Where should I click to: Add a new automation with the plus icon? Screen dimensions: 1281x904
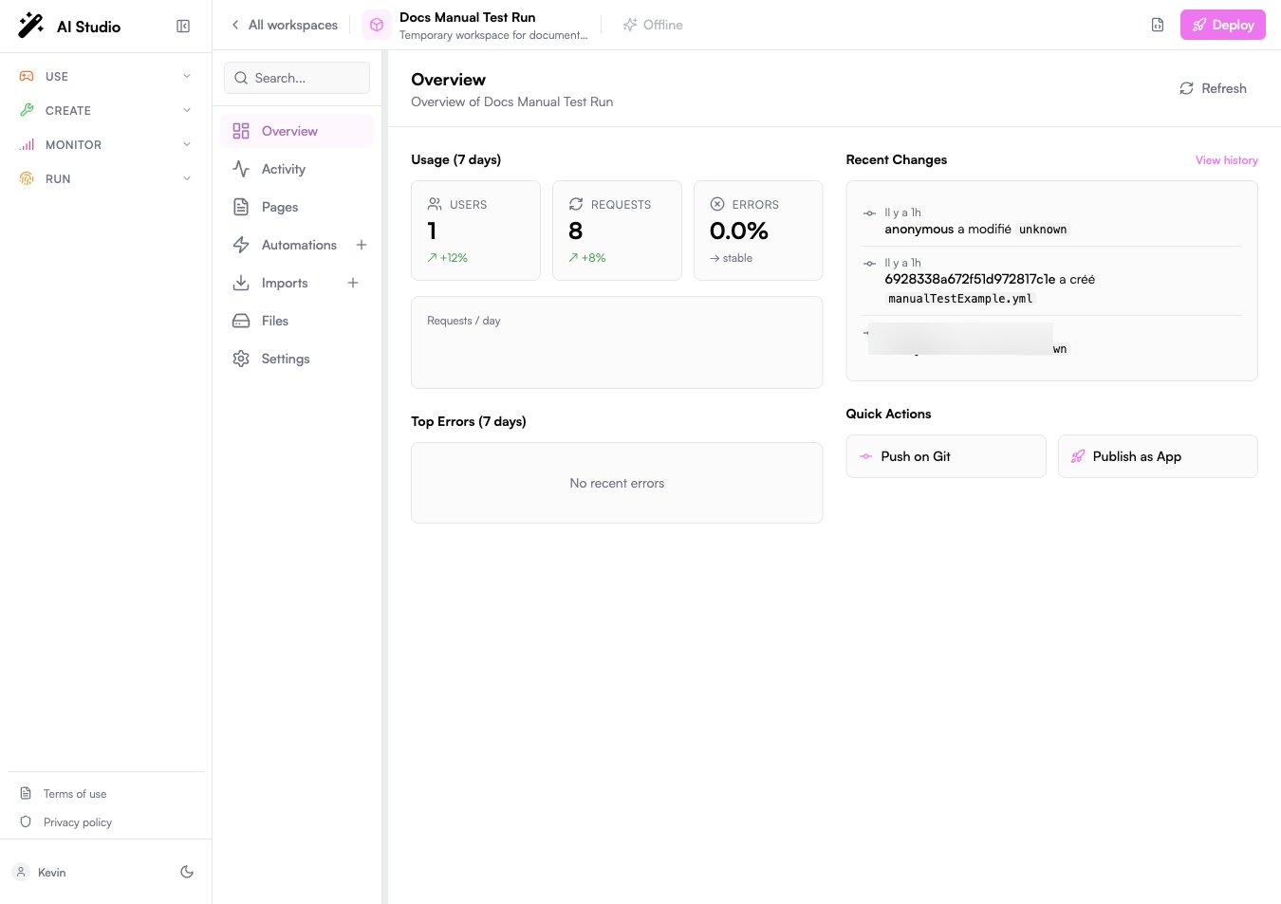coord(362,245)
